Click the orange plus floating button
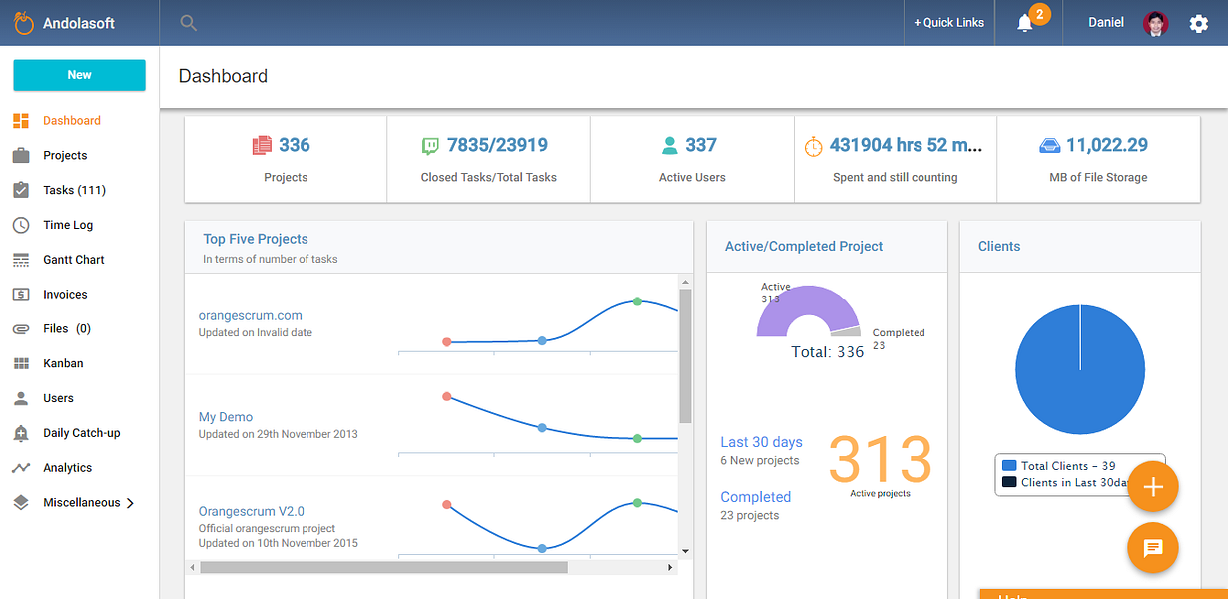The image size is (1228, 599). pos(1153,487)
